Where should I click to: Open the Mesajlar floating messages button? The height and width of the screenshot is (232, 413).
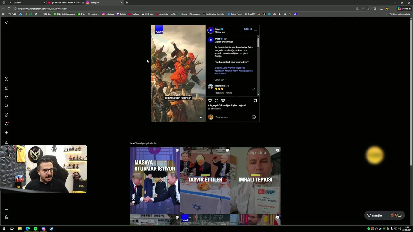(384, 215)
